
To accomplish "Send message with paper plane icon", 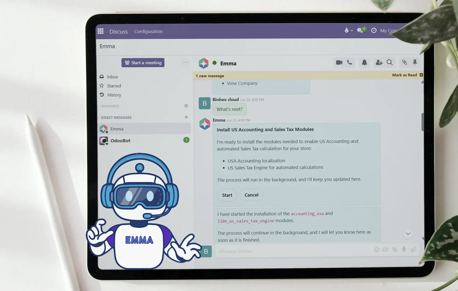I will [413, 249].
